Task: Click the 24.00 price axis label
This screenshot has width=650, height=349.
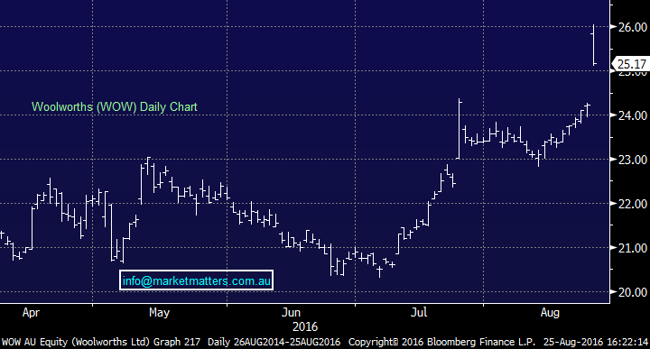Action: (633, 115)
